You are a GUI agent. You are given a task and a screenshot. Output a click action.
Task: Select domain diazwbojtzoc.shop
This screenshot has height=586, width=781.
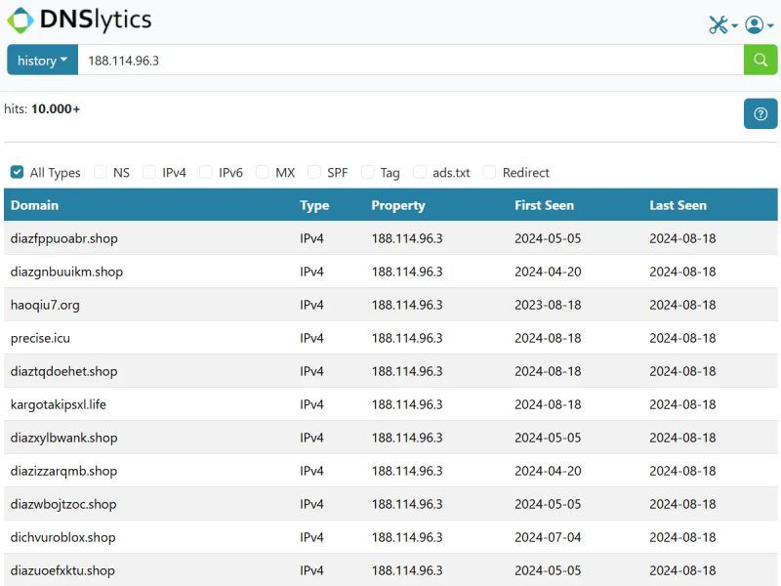pos(63,504)
